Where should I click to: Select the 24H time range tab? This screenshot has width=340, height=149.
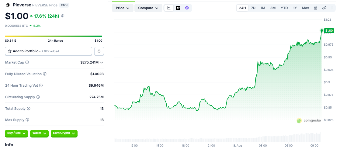(242, 8)
